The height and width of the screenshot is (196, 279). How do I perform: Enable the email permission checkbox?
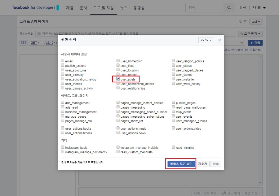click(x=63, y=61)
